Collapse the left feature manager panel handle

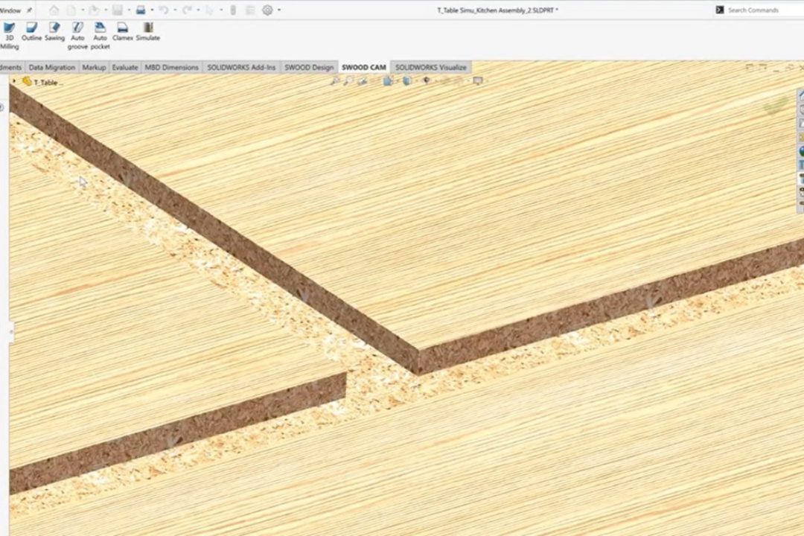[11, 331]
